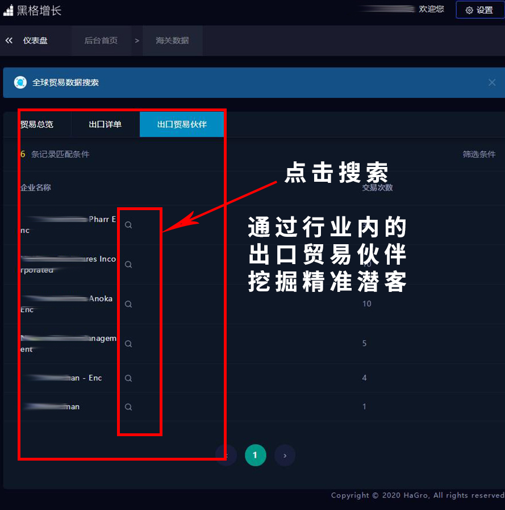Click the 交易次数 column header
Screen dimensions: 505x510
coord(377,187)
